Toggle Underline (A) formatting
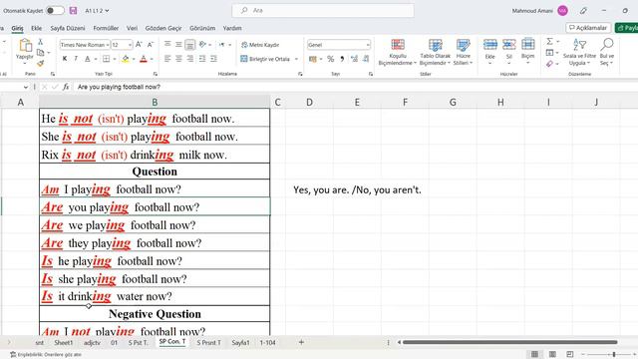 87,59
